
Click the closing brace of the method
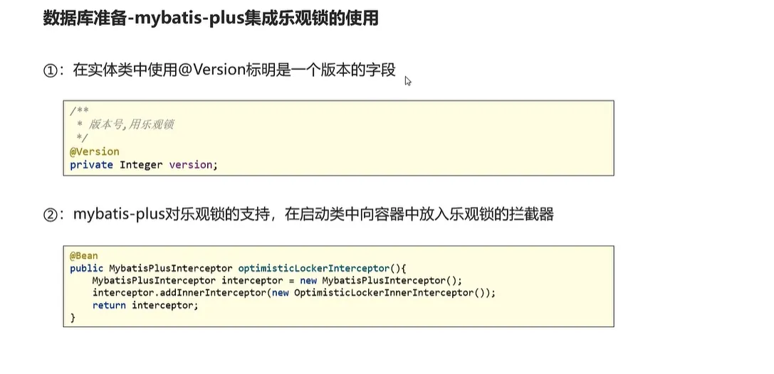[x=73, y=318]
